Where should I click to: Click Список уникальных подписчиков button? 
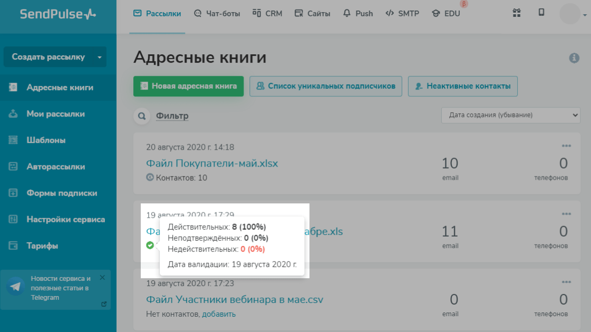point(326,86)
